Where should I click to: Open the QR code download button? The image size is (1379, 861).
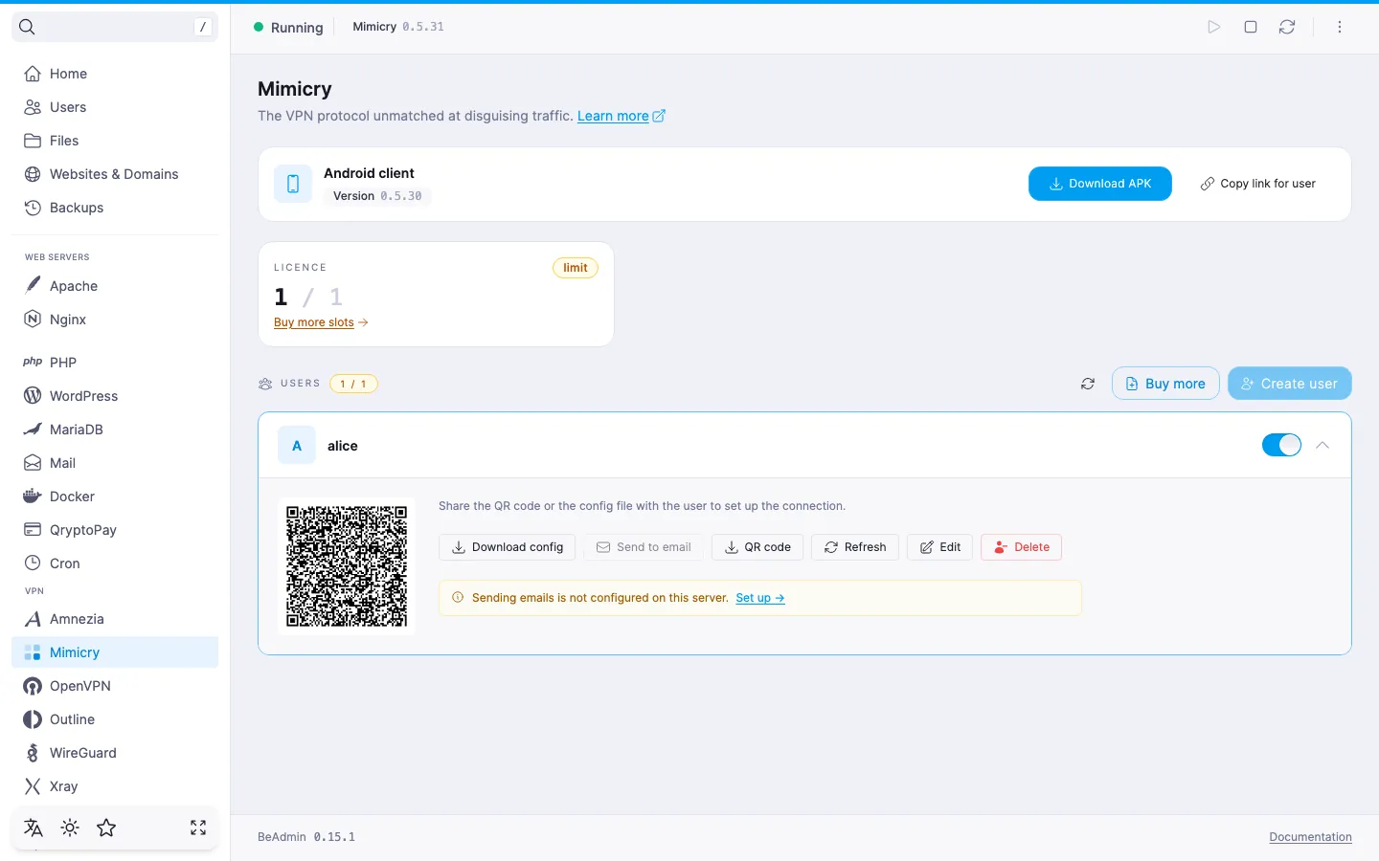coord(757,547)
